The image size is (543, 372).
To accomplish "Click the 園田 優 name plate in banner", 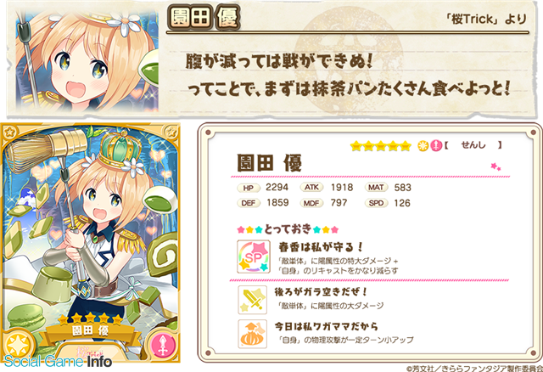I will pyautogui.click(x=204, y=17).
